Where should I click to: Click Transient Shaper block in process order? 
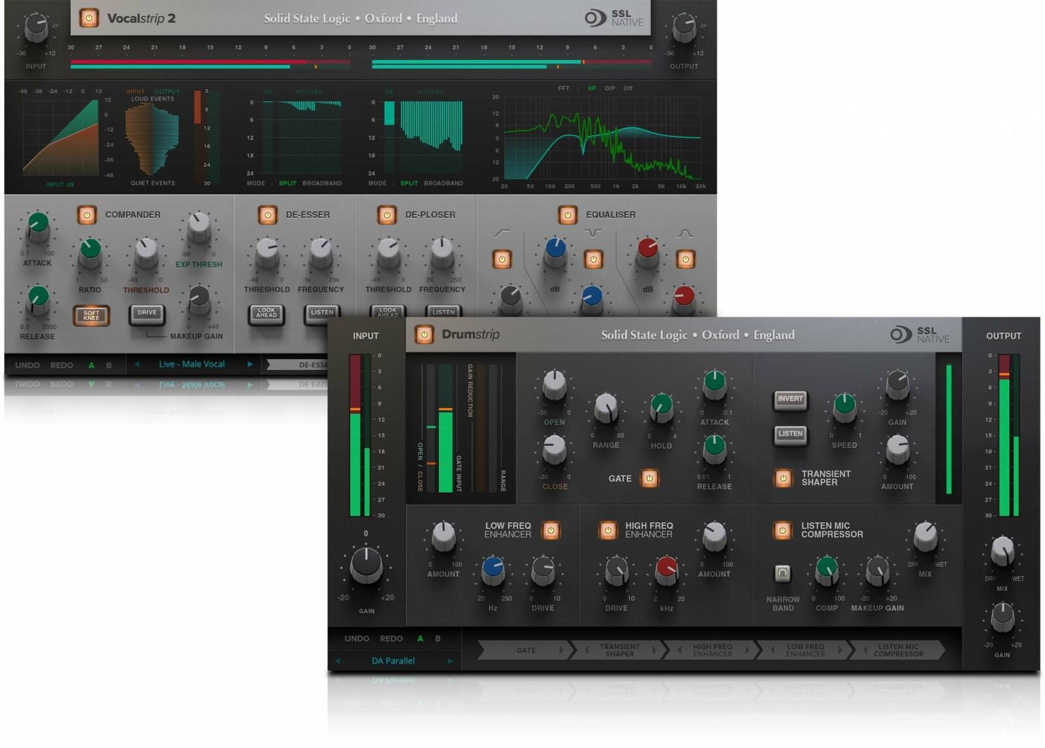619,651
